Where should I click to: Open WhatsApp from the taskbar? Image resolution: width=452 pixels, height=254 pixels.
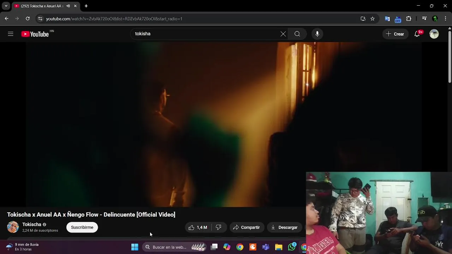(x=292, y=247)
